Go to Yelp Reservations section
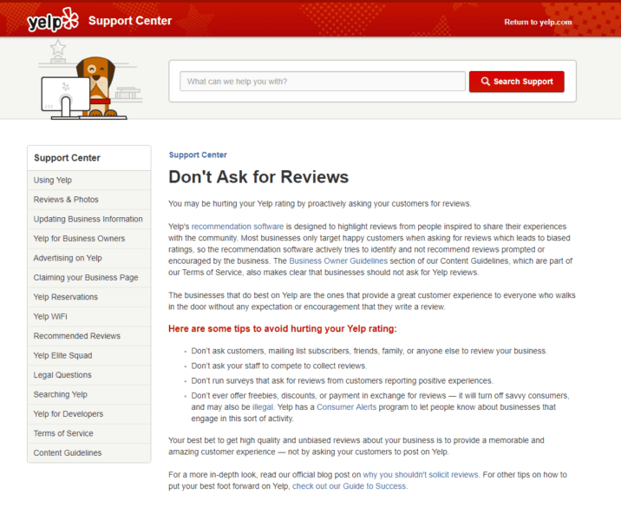Screen dimensions: 621x521 pos(89,297)
